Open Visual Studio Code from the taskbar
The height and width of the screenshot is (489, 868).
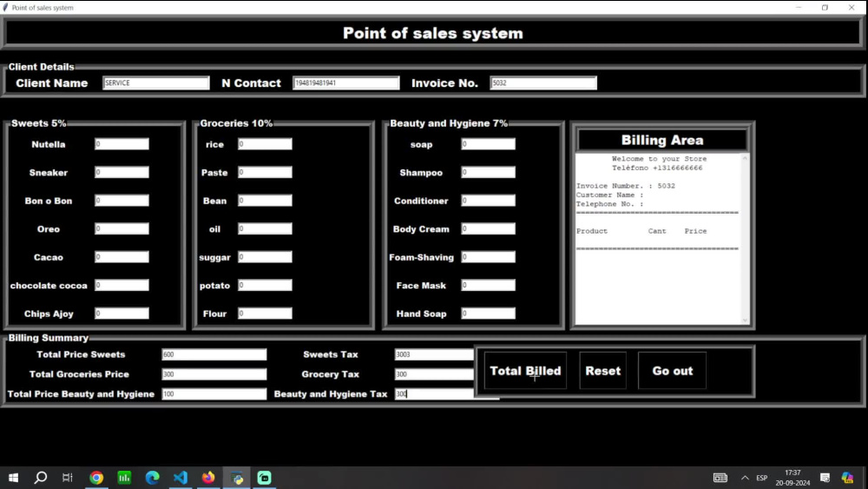pyautogui.click(x=181, y=478)
